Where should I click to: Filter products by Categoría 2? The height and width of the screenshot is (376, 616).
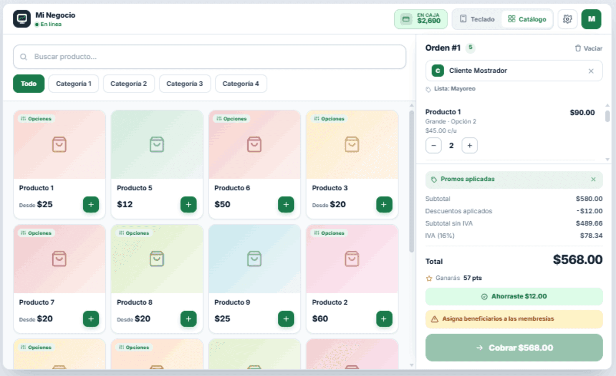(129, 84)
